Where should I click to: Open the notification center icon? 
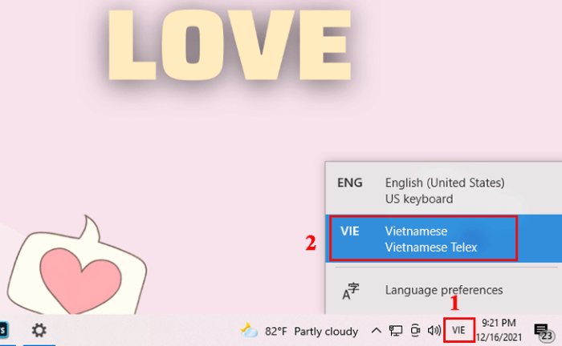coord(540,328)
